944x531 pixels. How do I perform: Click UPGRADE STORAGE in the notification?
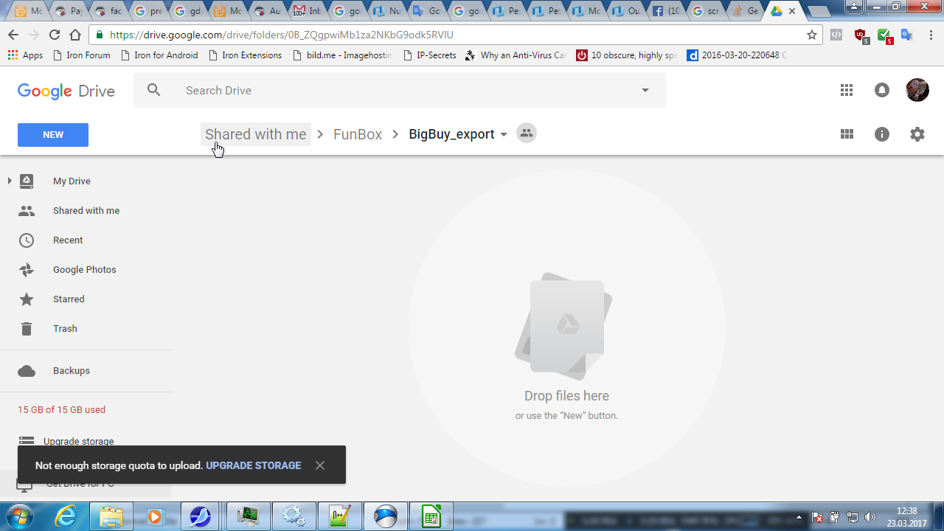[254, 465]
